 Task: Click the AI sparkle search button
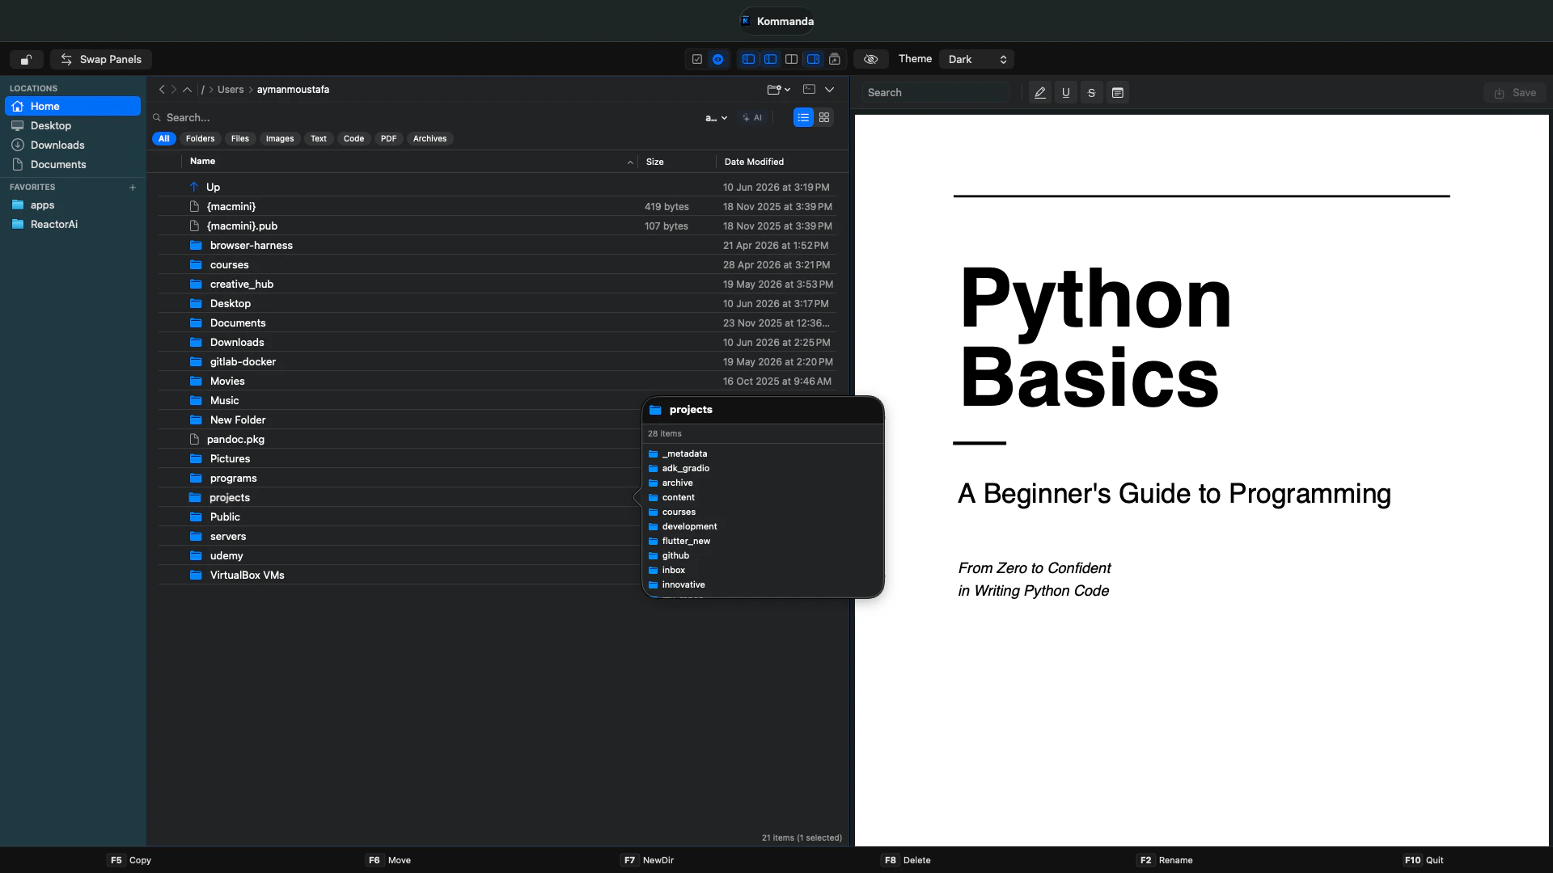coord(752,118)
